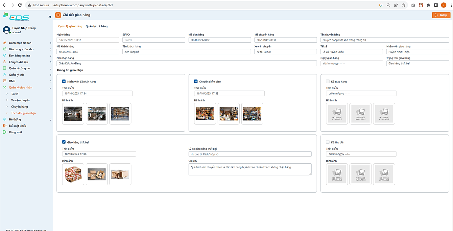
Task: Click the user avatar icon for Huỳnh Nhựt Thắng
Action: (7, 30)
